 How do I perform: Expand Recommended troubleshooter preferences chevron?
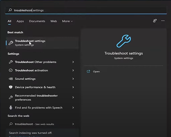[73, 97]
